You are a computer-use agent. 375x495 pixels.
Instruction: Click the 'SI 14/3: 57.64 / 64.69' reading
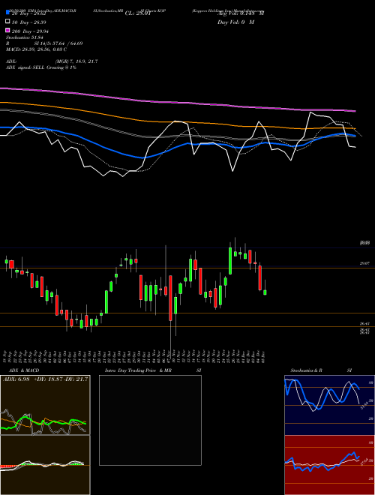pyautogui.click(x=58, y=43)
